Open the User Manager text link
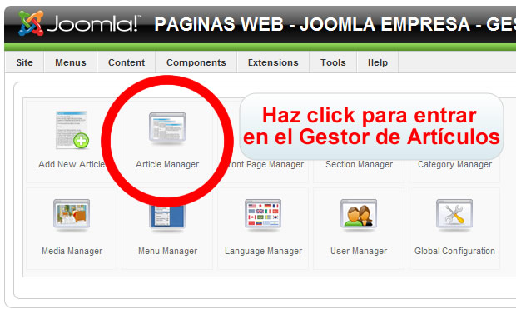The width and height of the screenshot is (516, 309). pos(359,251)
